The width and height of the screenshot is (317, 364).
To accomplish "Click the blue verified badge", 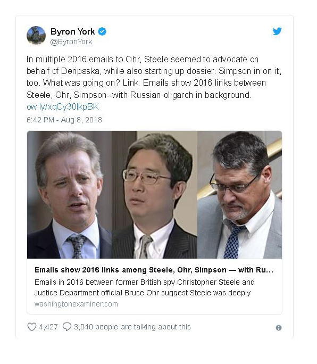I will coord(102,31).
